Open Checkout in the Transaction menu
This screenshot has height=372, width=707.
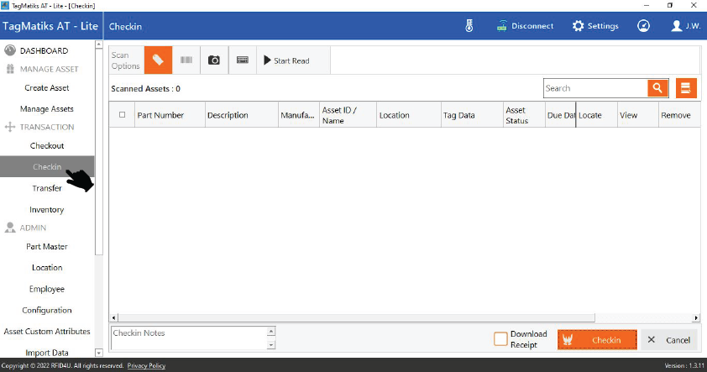(47, 146)
